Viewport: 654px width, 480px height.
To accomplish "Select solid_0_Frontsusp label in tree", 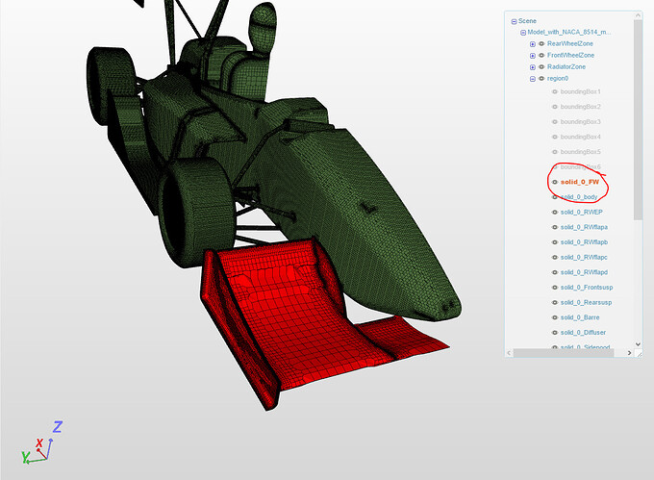I will point(587,288).
